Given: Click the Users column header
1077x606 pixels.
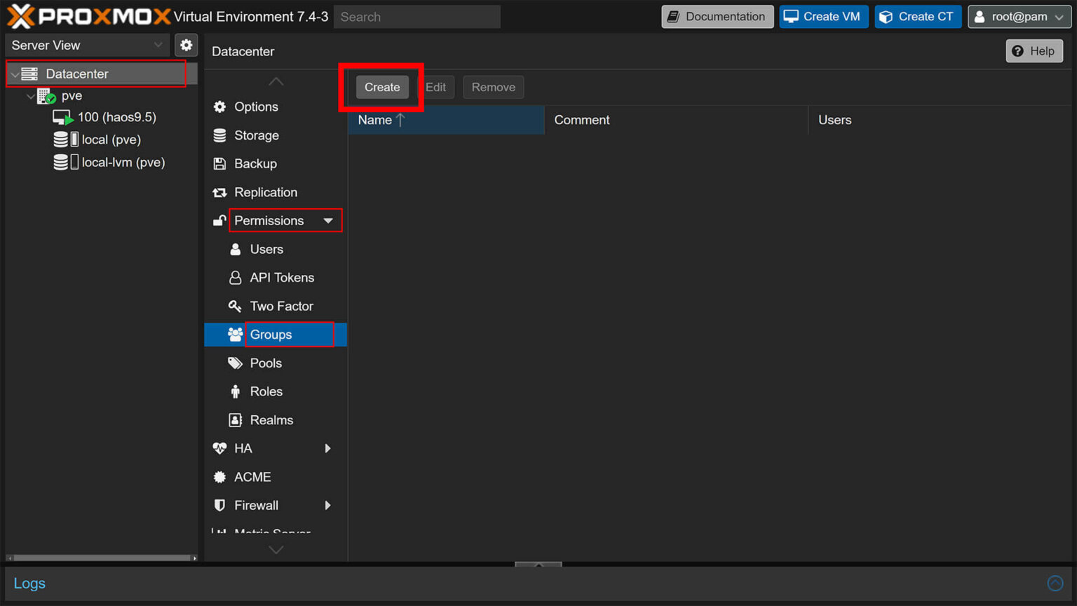Looking at the screenshot, I should [940, 120].
